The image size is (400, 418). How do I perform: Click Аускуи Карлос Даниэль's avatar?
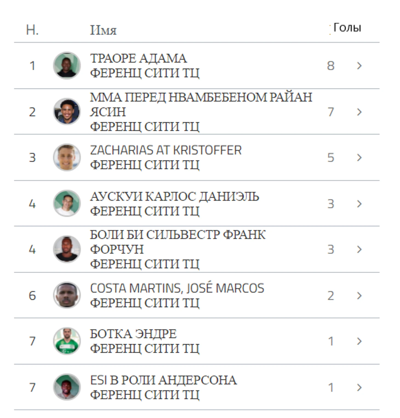[x=67, y=204]
